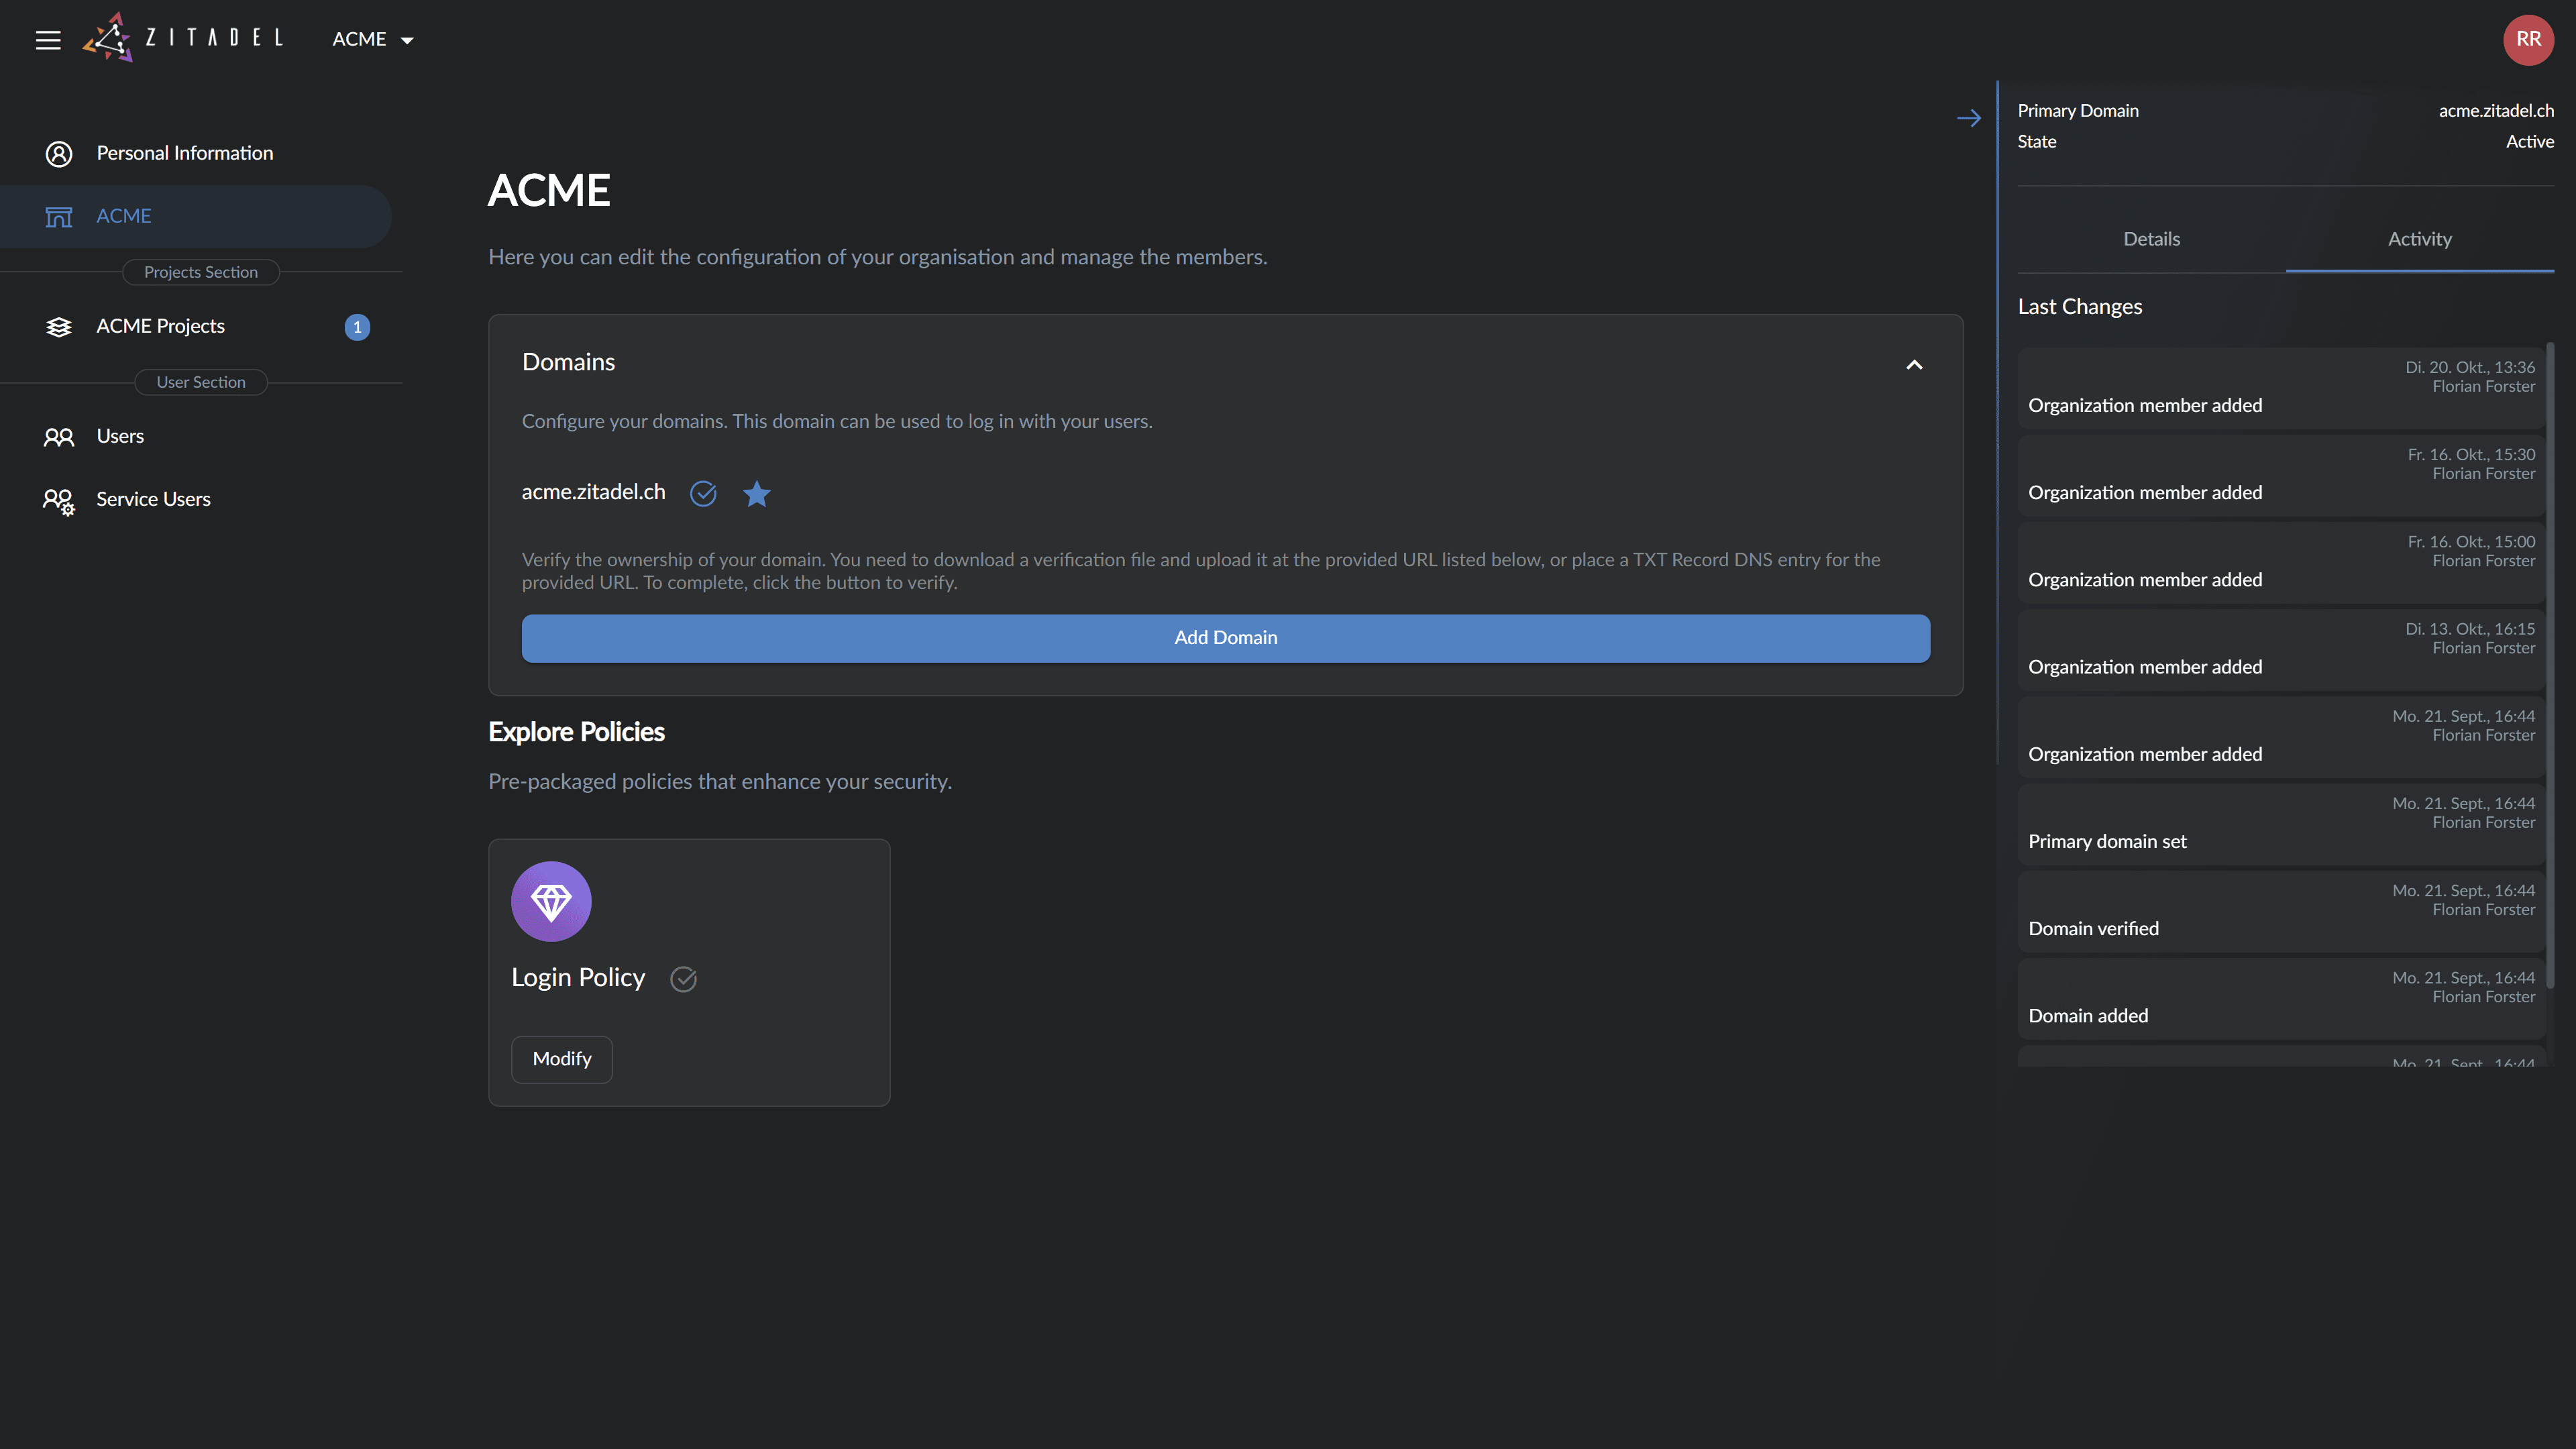Image resolution: width=2576 pixels, height=1449 pixels.
Task: Open Users in the sidebar
Action: click(x=120, y=436)
